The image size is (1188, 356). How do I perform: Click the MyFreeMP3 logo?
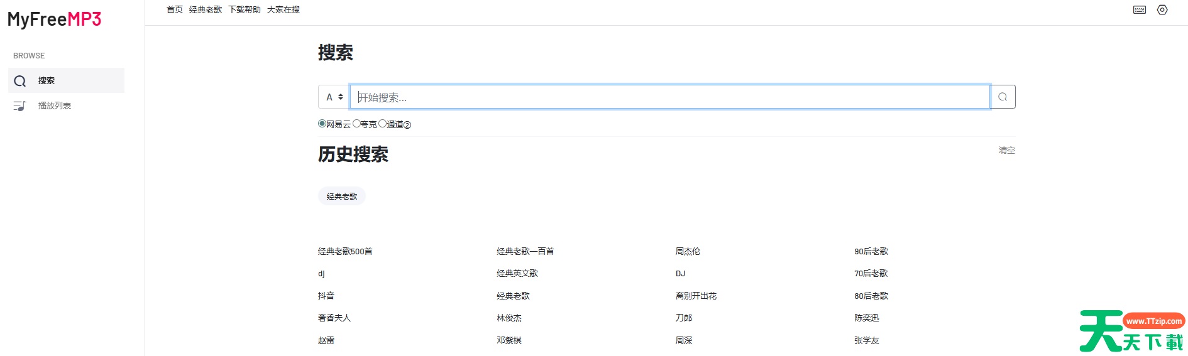point(54,19)
